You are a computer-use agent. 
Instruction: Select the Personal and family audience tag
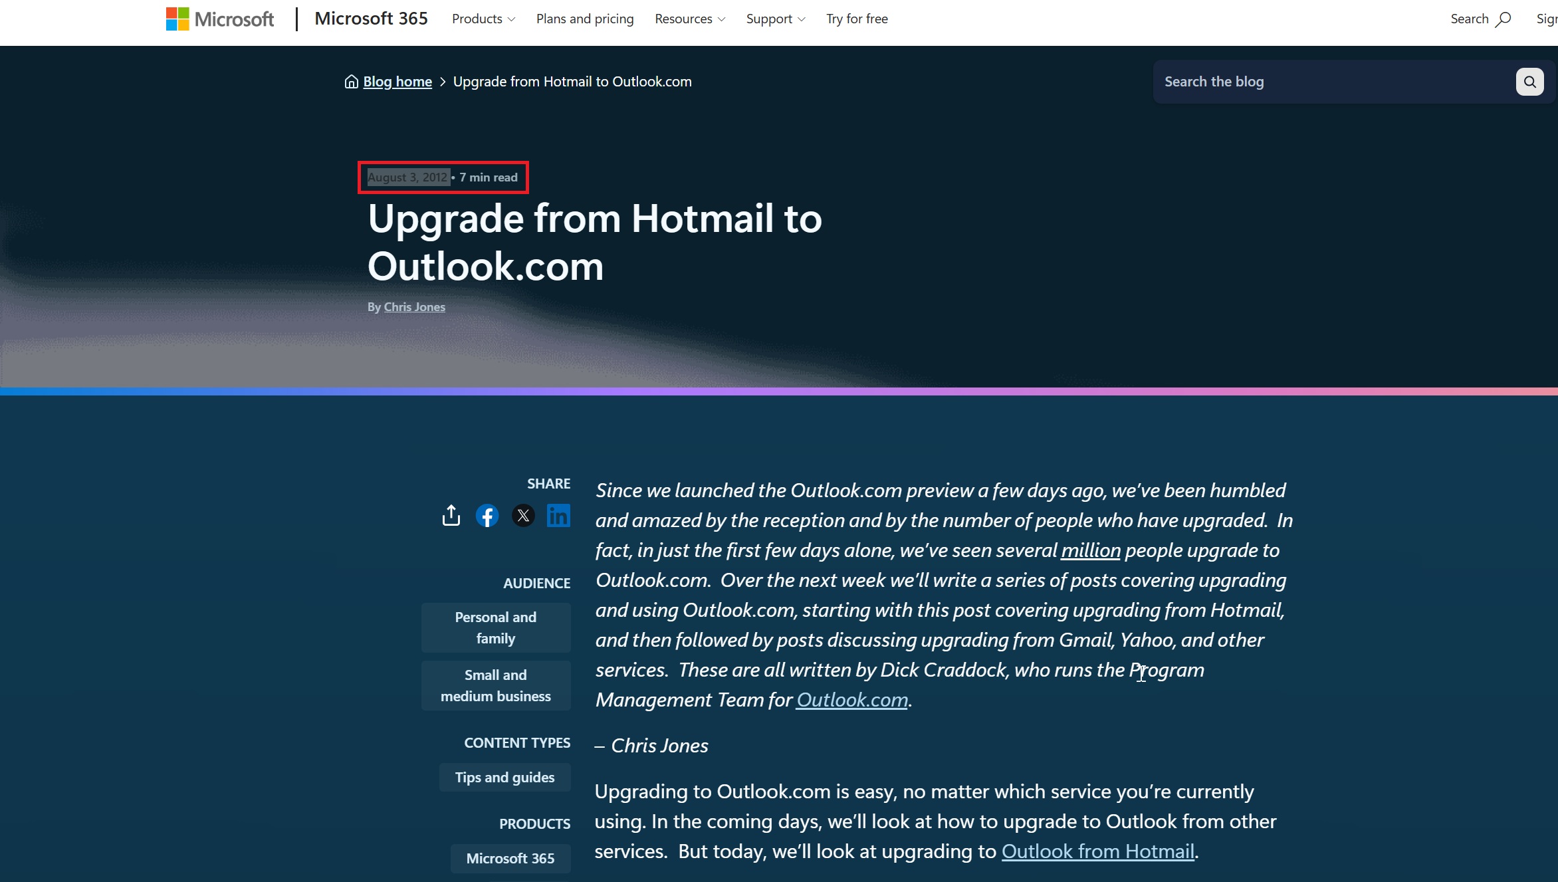click(496, 627)
